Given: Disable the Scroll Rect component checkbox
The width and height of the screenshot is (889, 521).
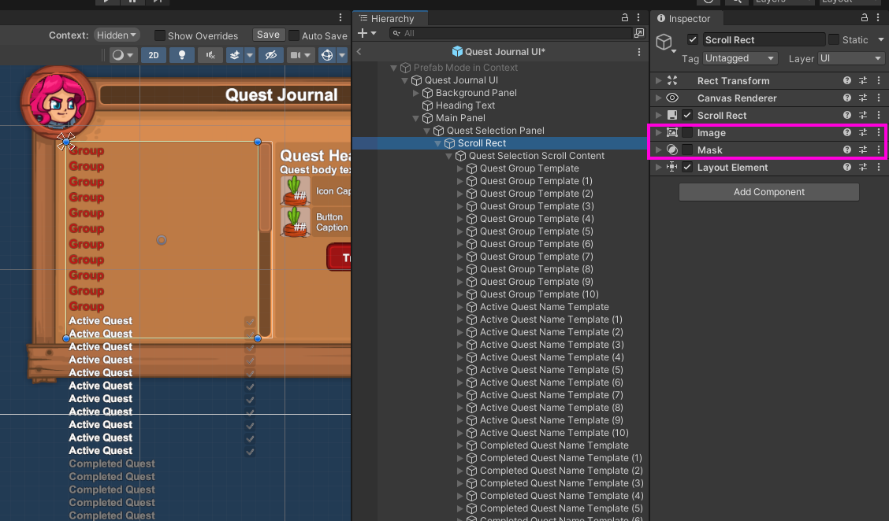Looking at the screenshot, I should pos(687,115).
